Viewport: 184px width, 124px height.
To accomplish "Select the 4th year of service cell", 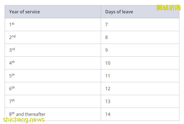I will [x=12, y=63].
